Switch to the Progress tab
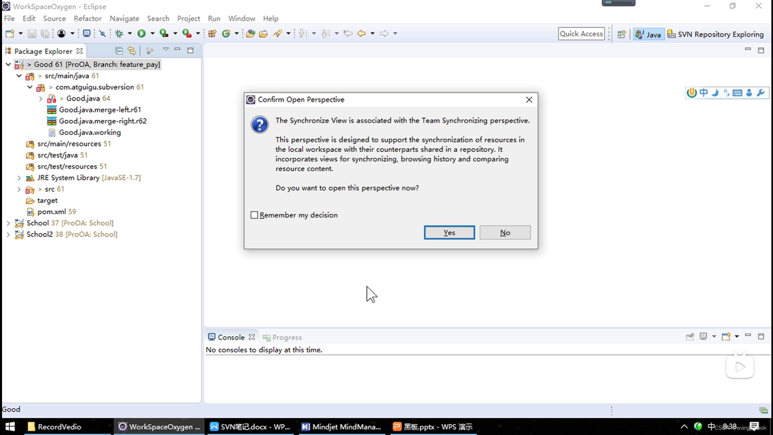This screenshot has width=773, height=435. [x=282, y=337]
